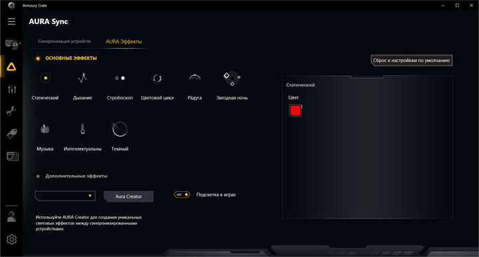Click Сброс к настройкам по умолчанию button

click(412, 61)
